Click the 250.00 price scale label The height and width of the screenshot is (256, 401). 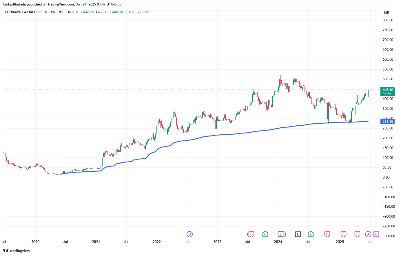tap(388, 128)
